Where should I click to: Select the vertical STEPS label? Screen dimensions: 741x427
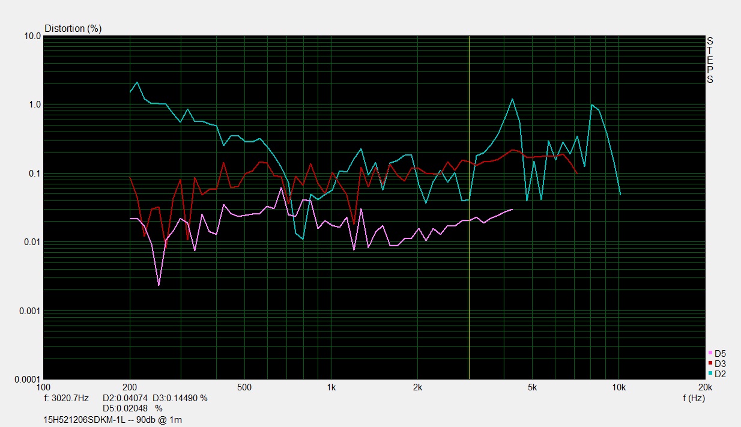coord(710,60)
